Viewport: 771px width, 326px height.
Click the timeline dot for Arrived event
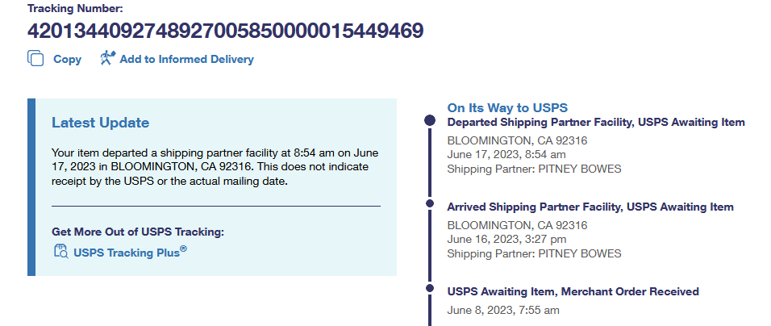(x=429, y=203)
